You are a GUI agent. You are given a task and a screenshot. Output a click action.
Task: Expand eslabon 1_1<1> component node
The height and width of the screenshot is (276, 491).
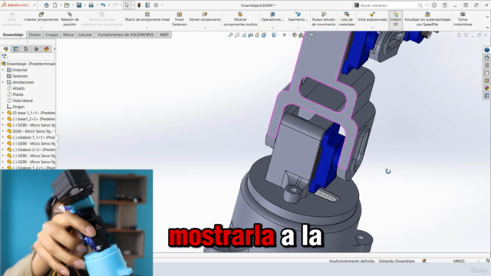(3, 137)
